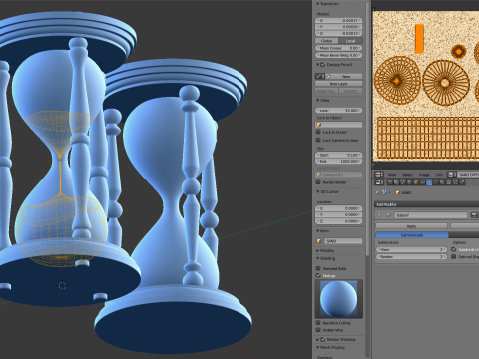Open the Material properties tab icon
The image size is (479, 359).
(442, 182)
